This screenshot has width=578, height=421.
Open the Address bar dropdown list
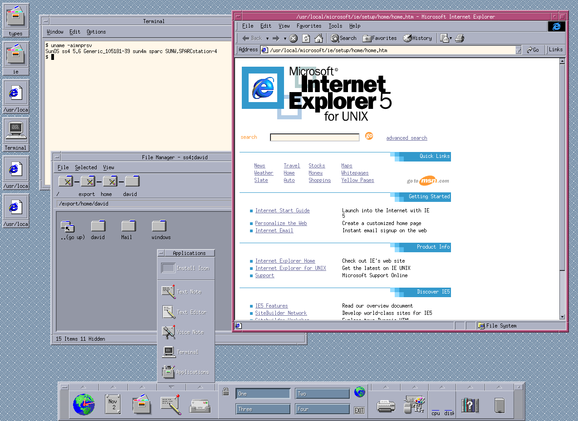click(x=519, y=50)
